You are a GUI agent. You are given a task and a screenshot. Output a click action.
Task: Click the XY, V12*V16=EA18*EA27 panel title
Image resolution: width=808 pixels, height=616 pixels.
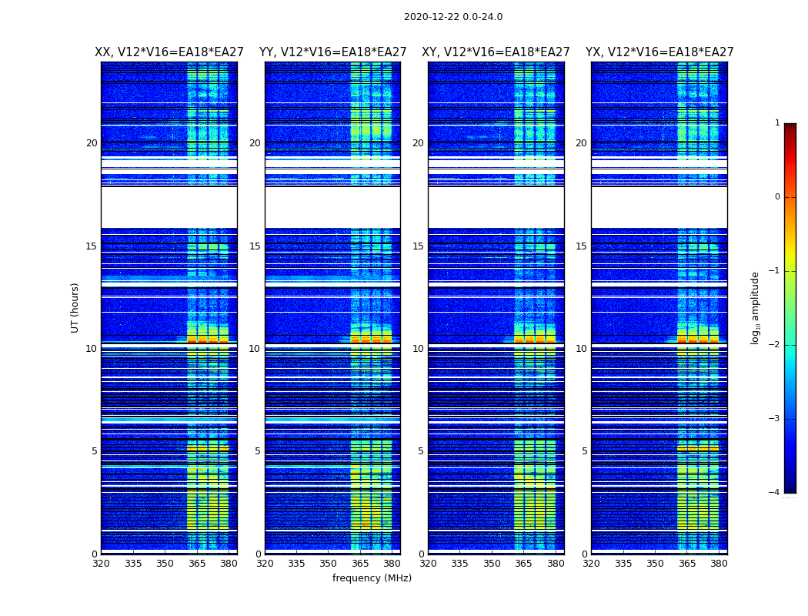pyautogui.click(x=496, y=52)
